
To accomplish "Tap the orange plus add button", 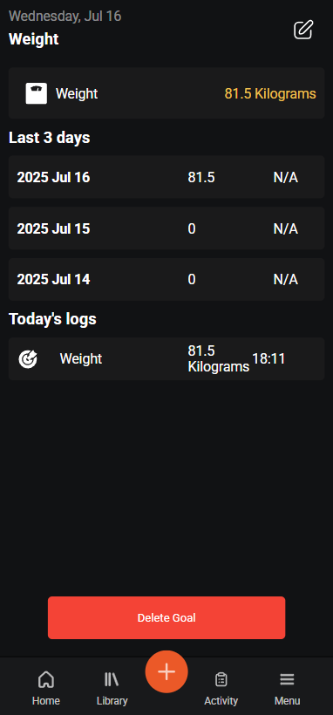I will click(x=166, y=671).
